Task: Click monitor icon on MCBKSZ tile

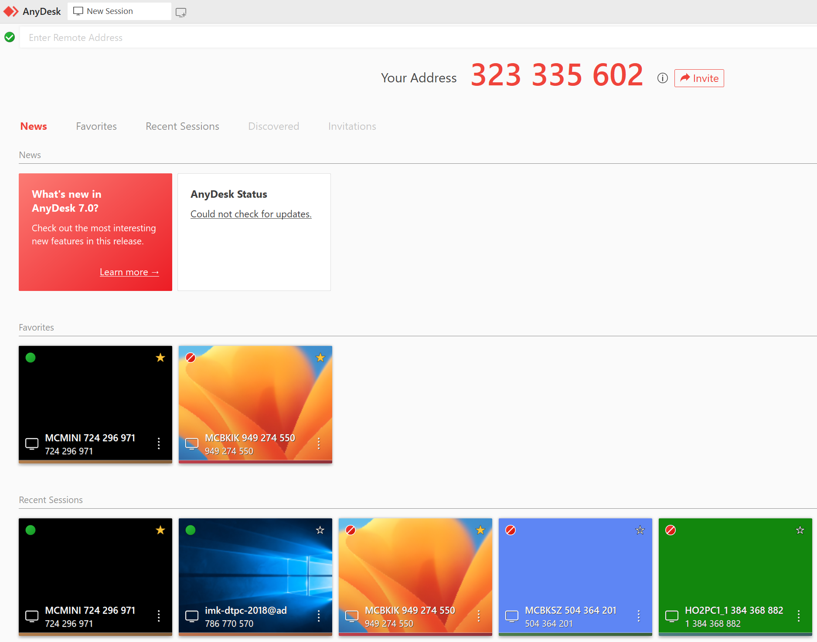Action: (x=512, y=616)
